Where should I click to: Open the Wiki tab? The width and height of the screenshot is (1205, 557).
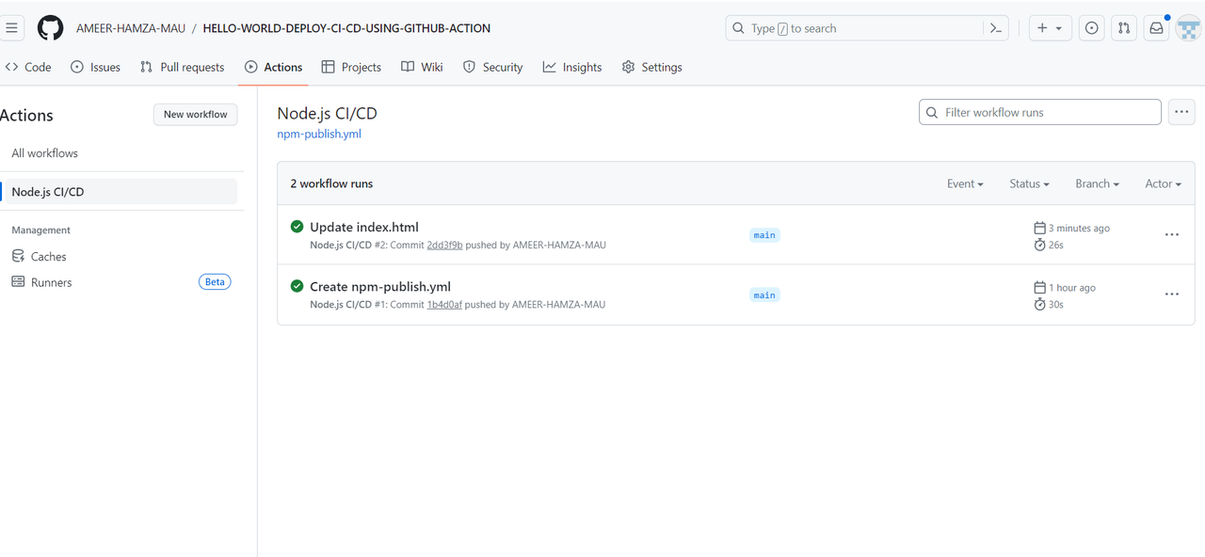422,67
